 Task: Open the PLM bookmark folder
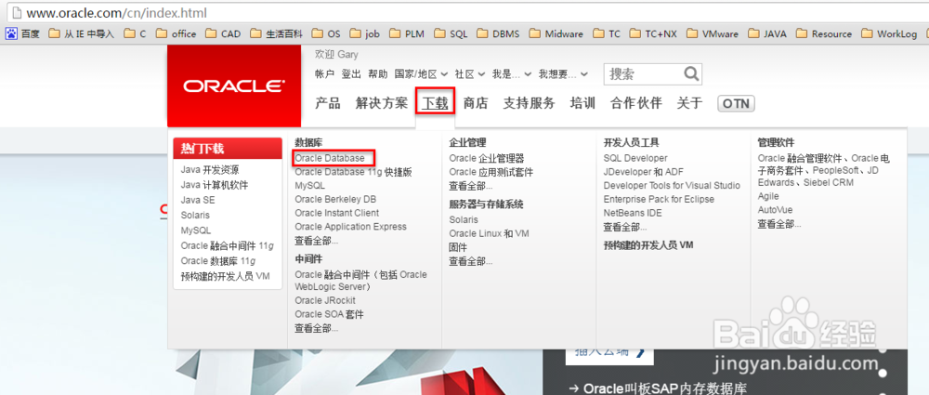407,33
